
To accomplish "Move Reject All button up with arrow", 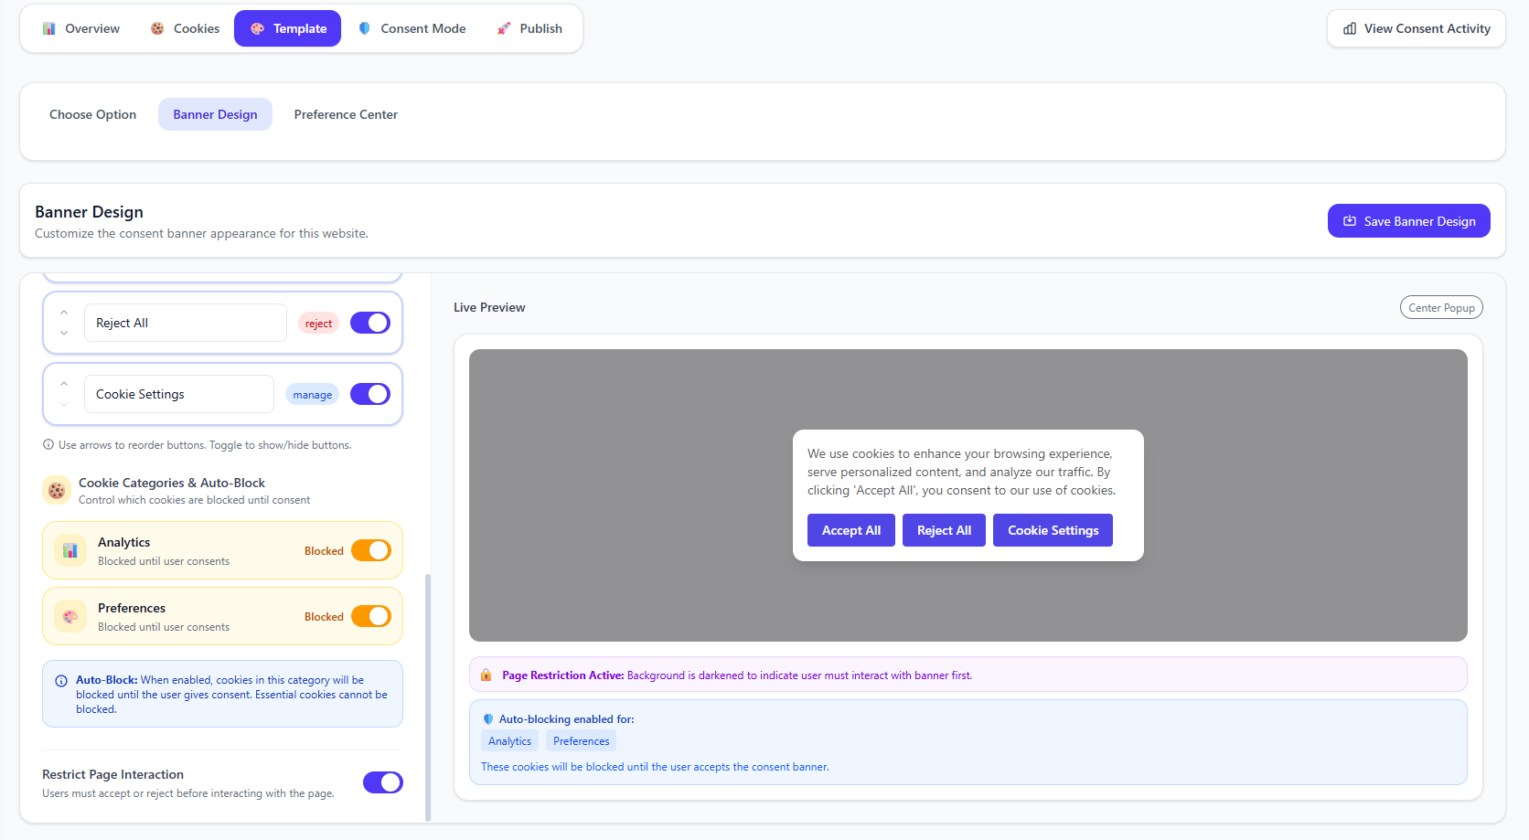I will pyautogui.click(x=64, y=313).
